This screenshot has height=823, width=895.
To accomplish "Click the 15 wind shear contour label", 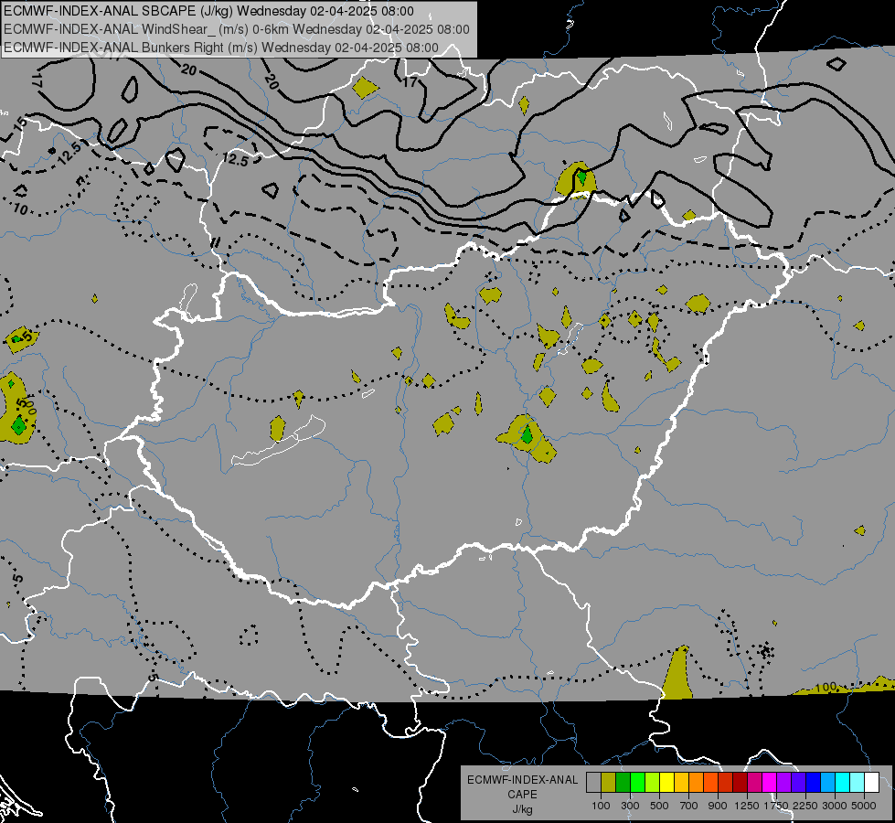I will coord(20,123).
